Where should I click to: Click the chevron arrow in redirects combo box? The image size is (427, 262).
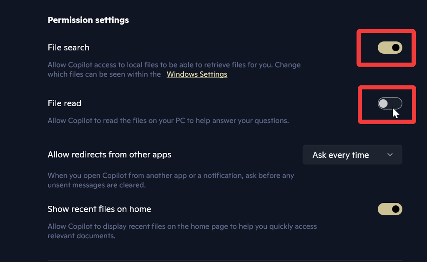[390, 155]
